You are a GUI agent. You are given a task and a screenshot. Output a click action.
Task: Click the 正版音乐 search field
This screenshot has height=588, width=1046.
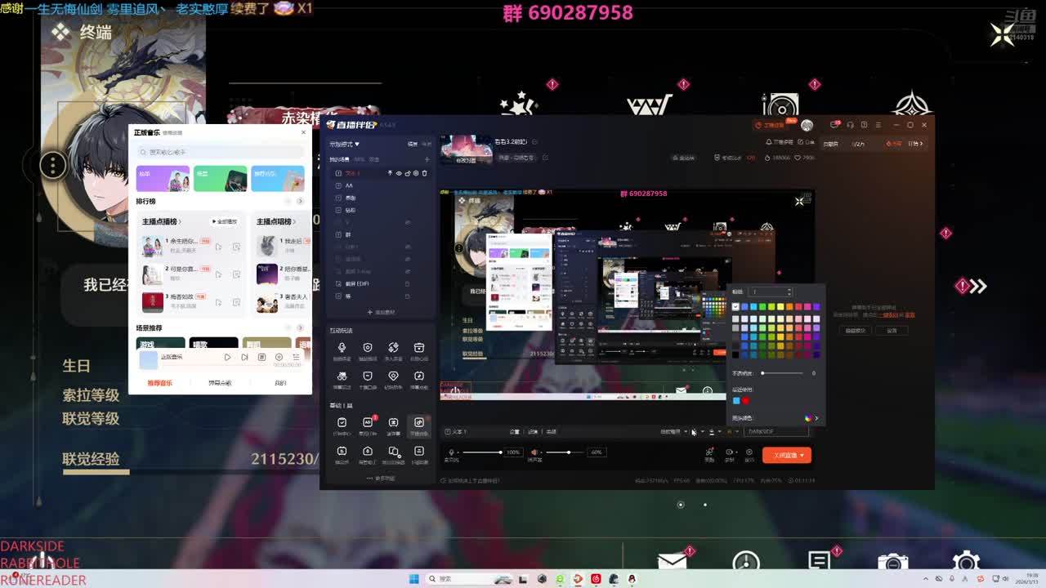(220, 152)
